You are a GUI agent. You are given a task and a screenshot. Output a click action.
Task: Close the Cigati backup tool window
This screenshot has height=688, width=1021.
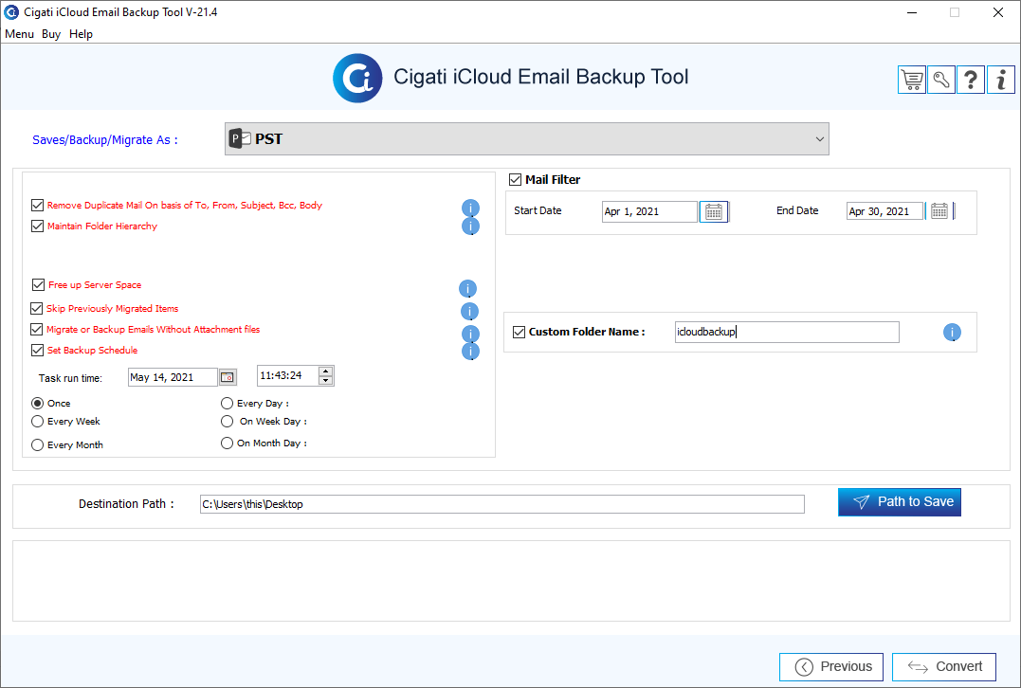998,12
